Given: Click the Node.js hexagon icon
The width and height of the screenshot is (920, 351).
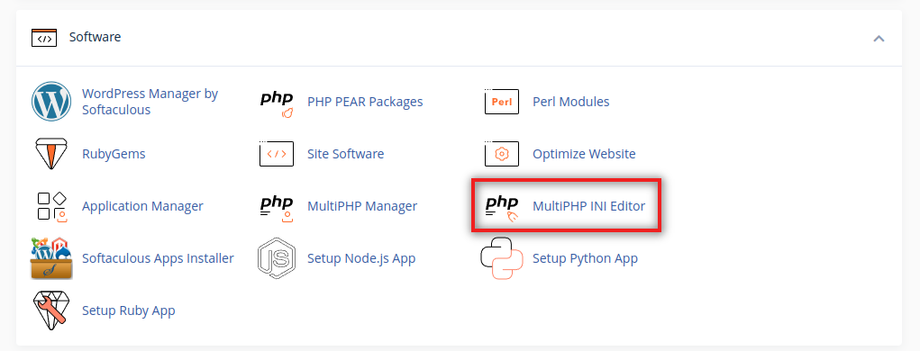Looking at the screenshot, I should (x=277, y=258).
